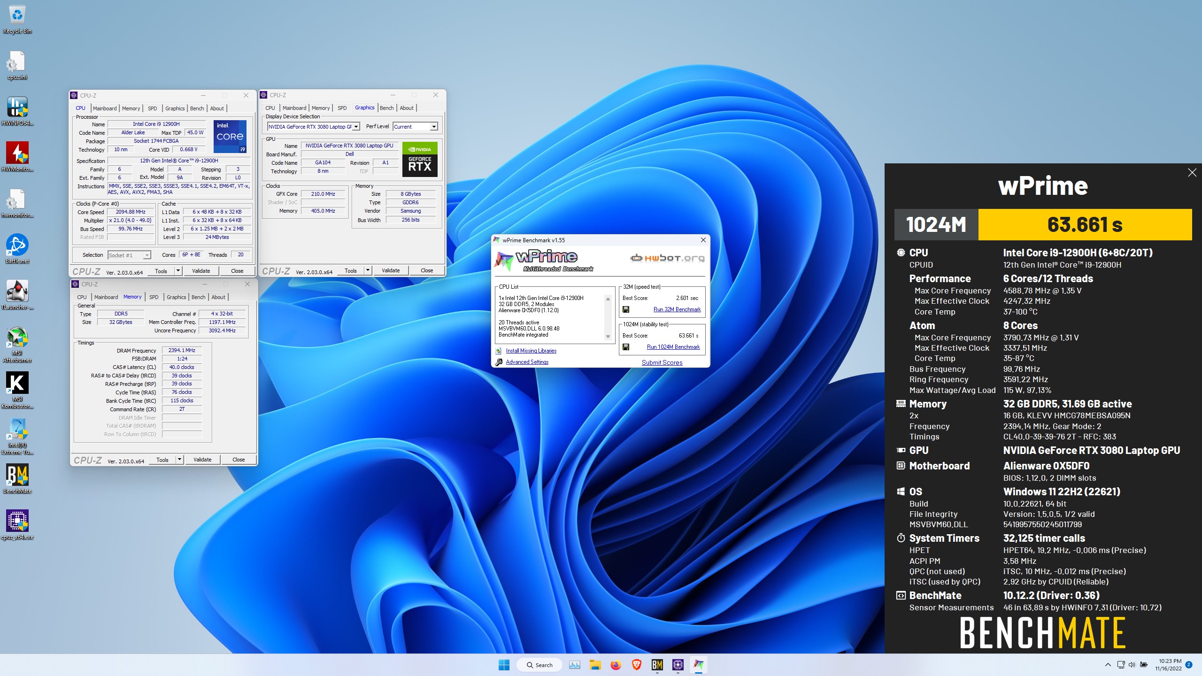
Task: Click the battery icon in the system tray
Action: (1144, 665)
